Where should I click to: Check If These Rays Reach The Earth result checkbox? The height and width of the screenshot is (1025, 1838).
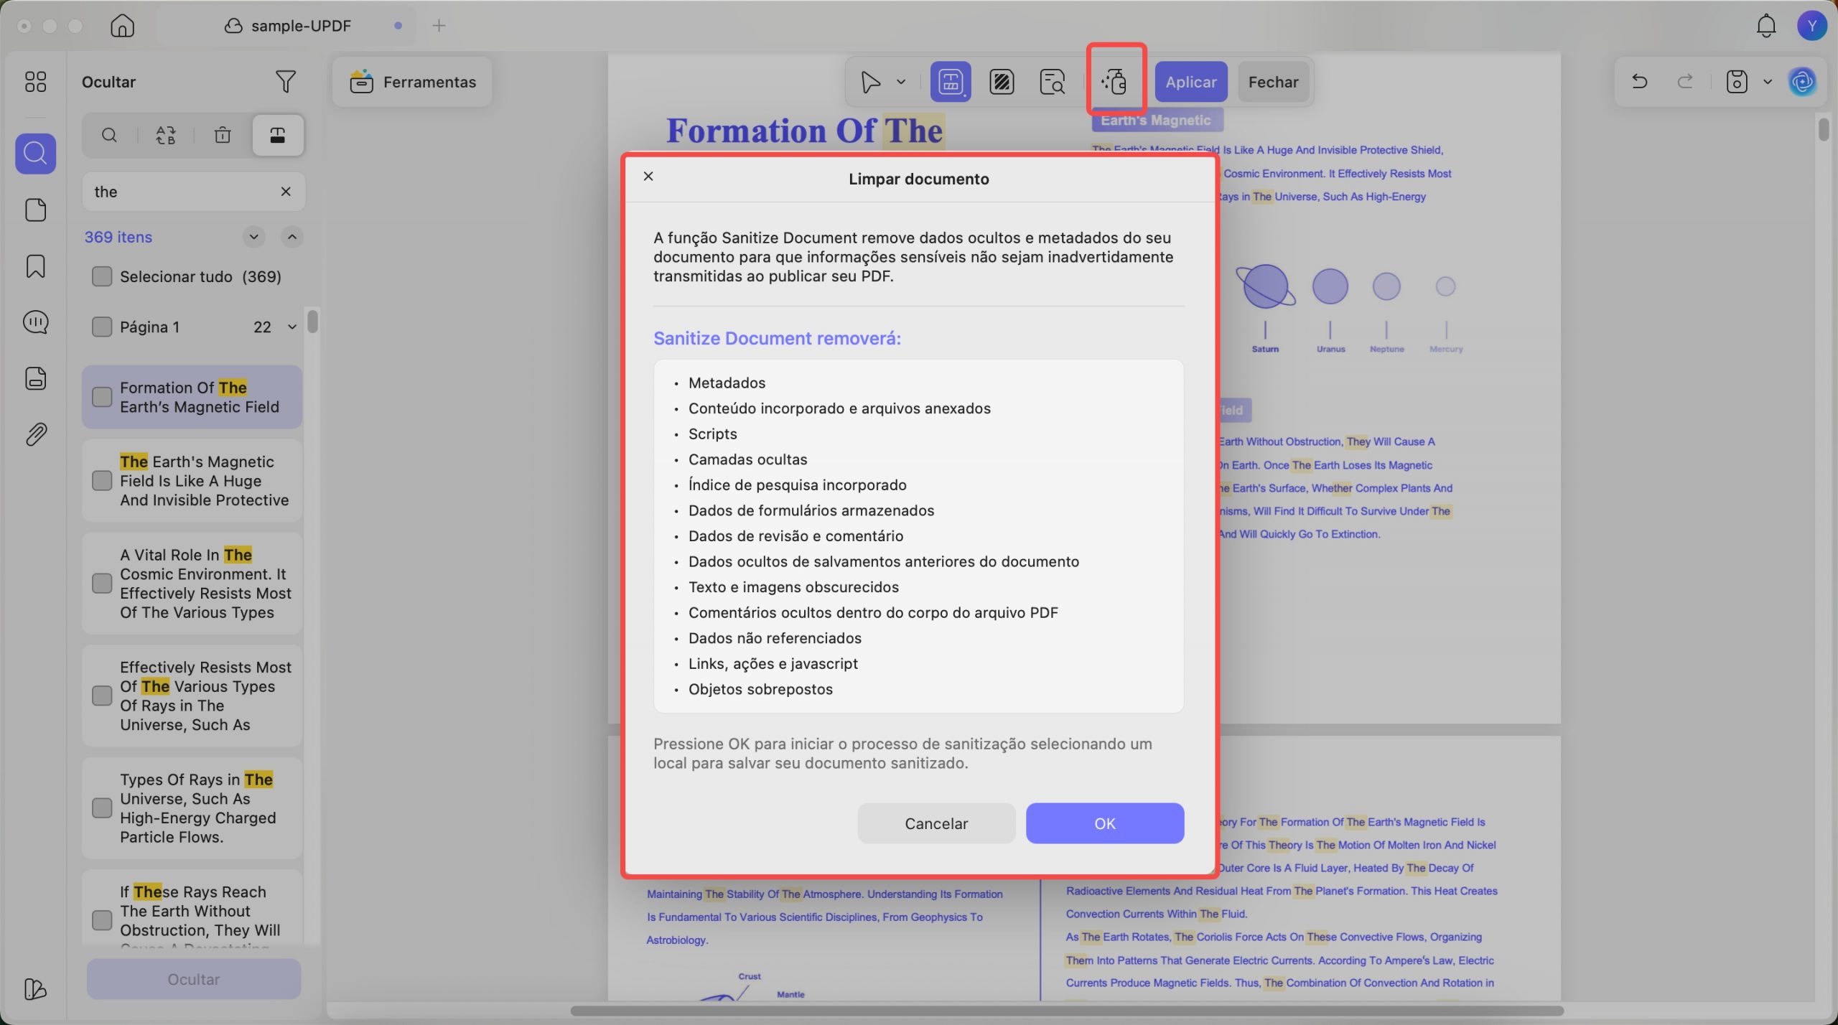(x=102, y=920)
